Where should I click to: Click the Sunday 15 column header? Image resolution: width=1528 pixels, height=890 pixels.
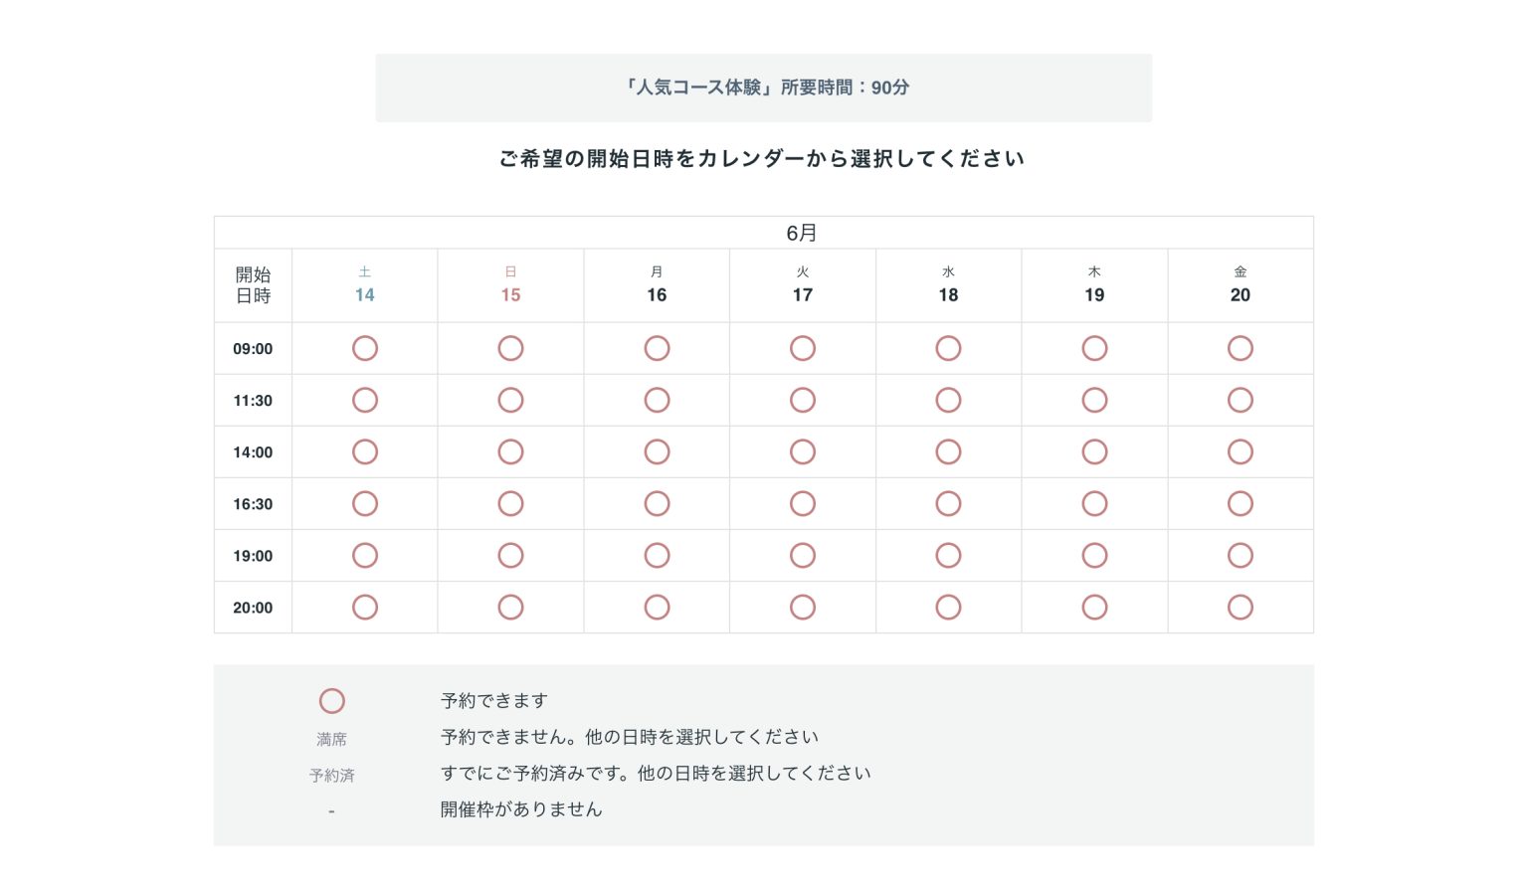pyautogui.click(x=510, y=285)
